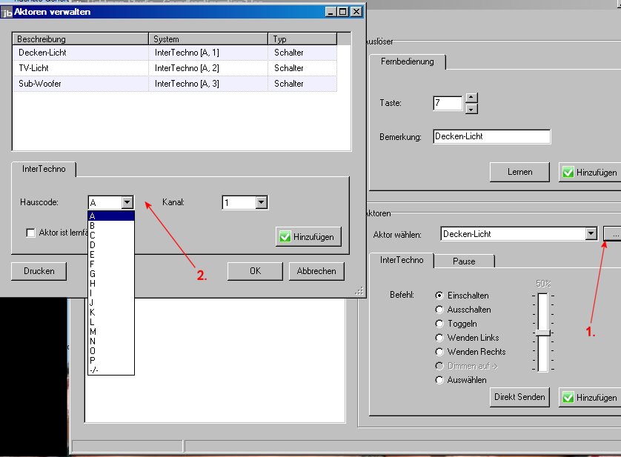This screenshot has width=621, height=457.
Task: Expand the Aktor wählen combo box
Action: [x=591, y=234]
